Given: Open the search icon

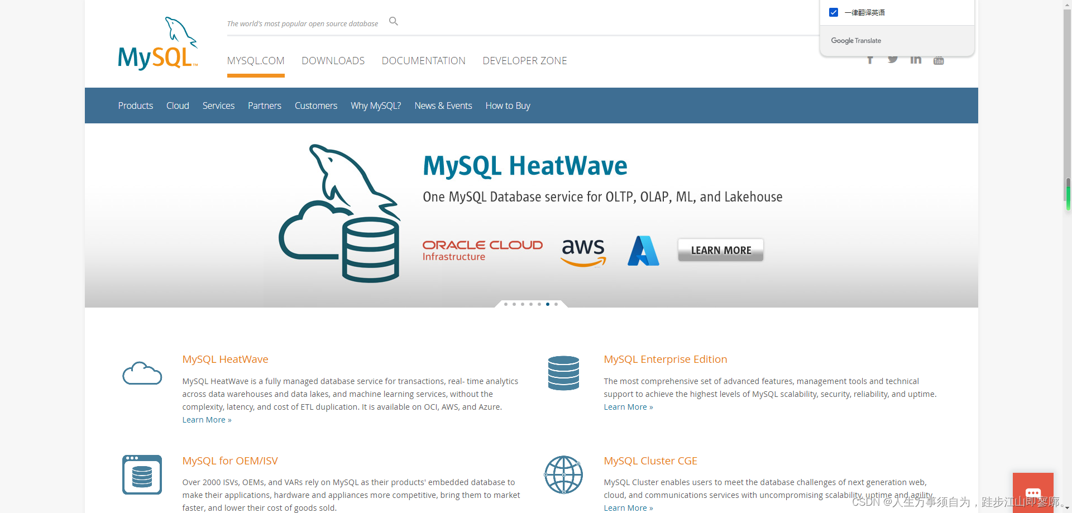Looking at the screenshot, I should tap(393, 21).
